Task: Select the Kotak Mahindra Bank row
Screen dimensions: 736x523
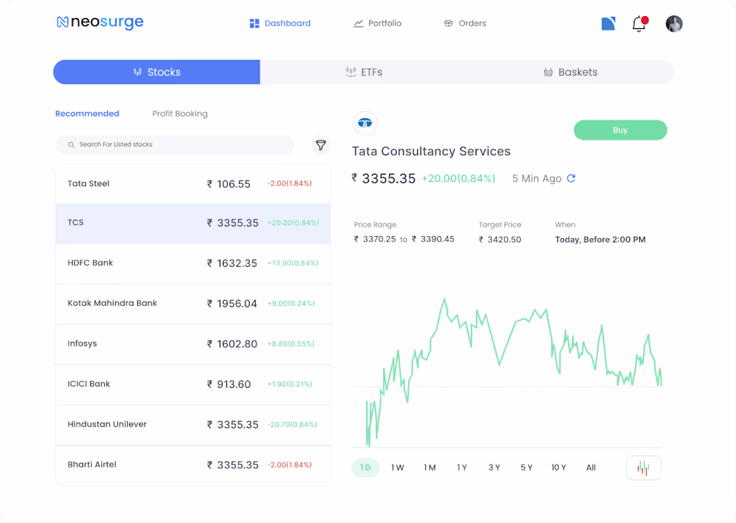Action: click(193, 304)
